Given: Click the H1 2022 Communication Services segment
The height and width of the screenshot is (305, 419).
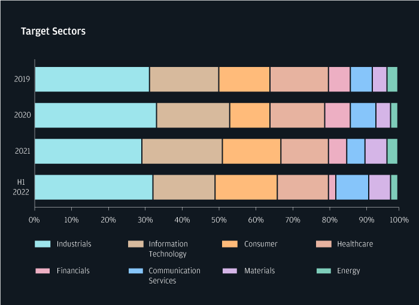Looking at the screenshot, I should pyautogui.click(x=352, y=187).
